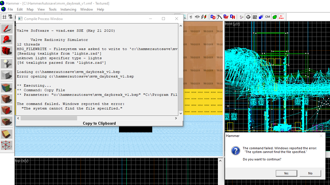Screen dimensions: 330x185
Task: Click the question mark dialog icon
Action: pos(235,151)
